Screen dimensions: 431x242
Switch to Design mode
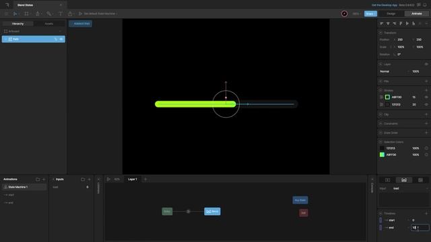click(x=391, y=13)
